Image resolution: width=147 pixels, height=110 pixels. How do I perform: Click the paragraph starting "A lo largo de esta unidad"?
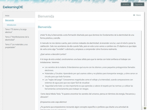click(85, 61)
